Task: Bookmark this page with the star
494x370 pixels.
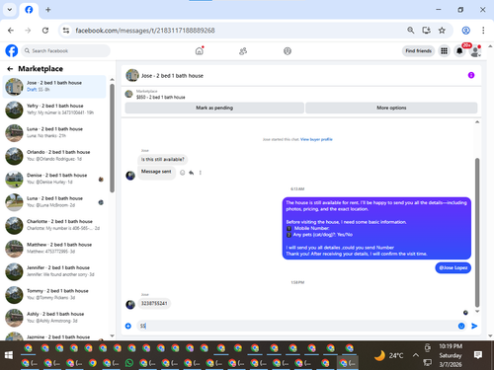Action: [x=442, y=31]
